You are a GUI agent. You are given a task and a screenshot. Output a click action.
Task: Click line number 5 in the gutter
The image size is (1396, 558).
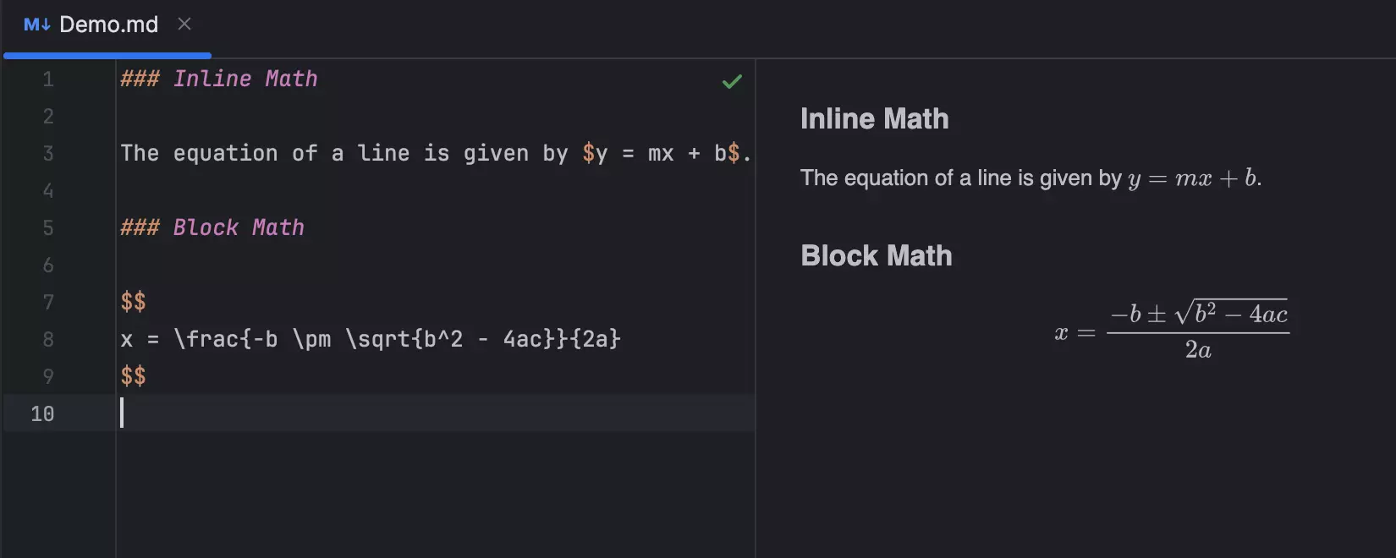pos(48,228)
